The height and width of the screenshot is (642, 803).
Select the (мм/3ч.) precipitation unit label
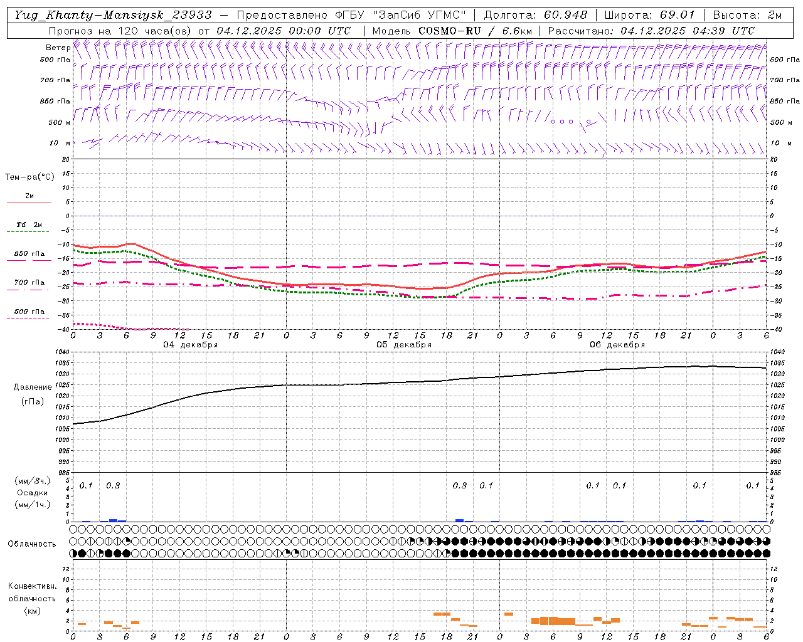click(x=32, y=481)
